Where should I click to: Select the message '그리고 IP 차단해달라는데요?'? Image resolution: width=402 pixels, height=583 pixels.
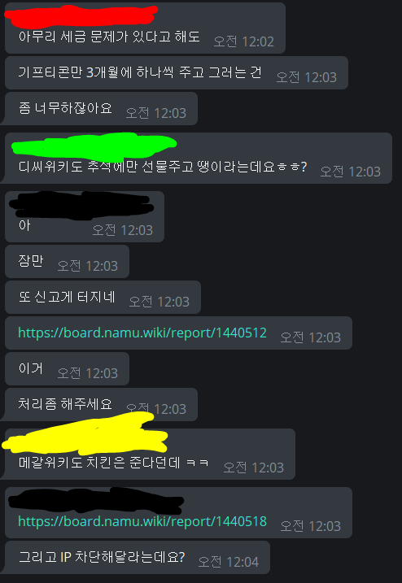(102, 557)
